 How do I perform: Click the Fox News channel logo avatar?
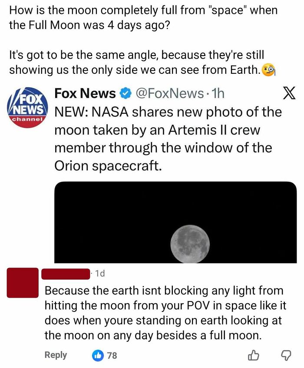pos(28,107)
